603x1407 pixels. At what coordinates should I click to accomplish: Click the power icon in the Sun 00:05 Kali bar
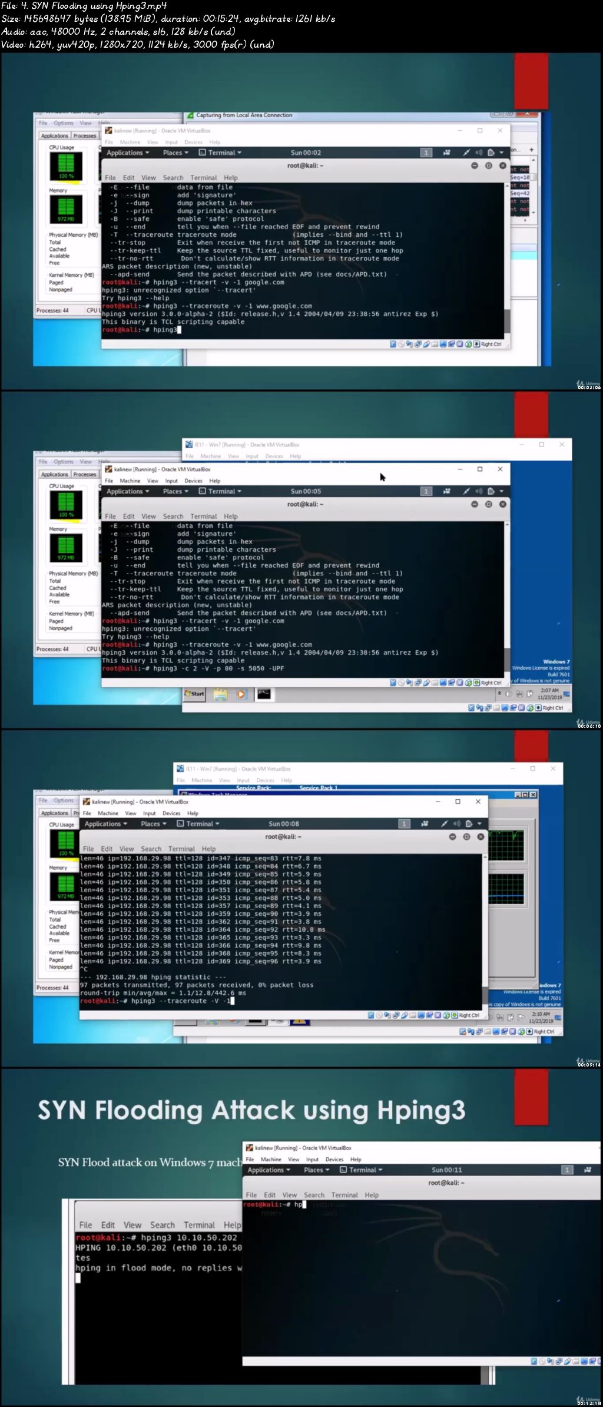(x=491, y=491)
